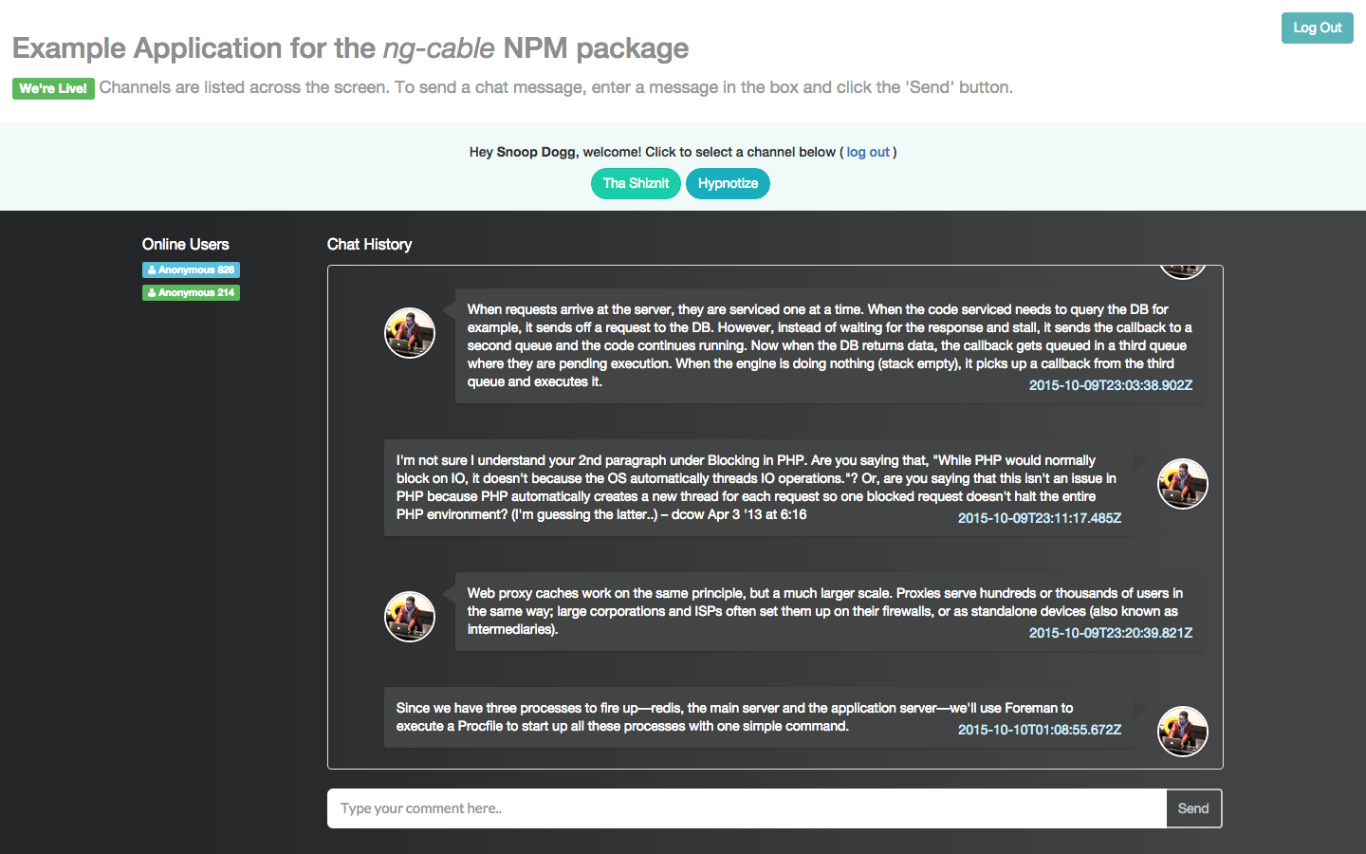This screenshot has width=1366, height=854.
Task: Click avatar beside the PHP blocking message
Action: pyautogui.click(x=1183, y=484)
